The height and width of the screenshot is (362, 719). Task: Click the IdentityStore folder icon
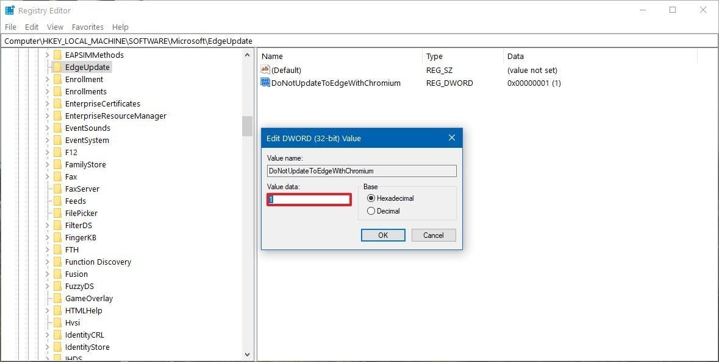(57, 347)
